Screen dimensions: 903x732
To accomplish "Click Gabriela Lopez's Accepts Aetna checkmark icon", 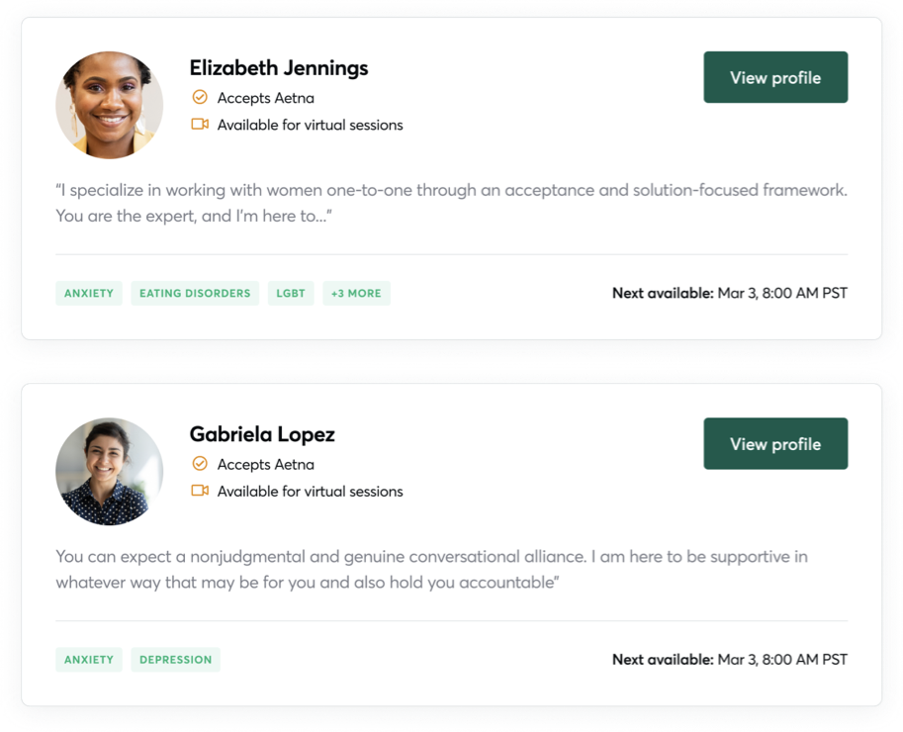I will (x=199, y=464).
